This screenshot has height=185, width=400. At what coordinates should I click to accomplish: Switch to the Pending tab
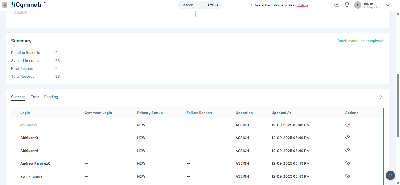point(51,97)
